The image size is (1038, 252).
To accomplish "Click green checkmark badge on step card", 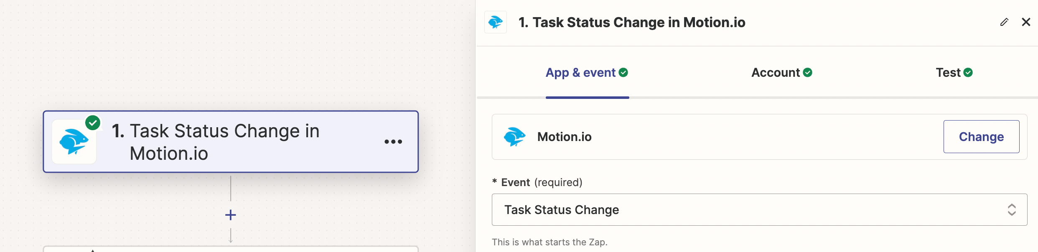I will click(93, 123).
